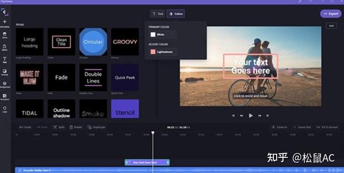Delete selected clip using trash icon
This screenshot has height=173, width=344.
click(x=76, y=127)
